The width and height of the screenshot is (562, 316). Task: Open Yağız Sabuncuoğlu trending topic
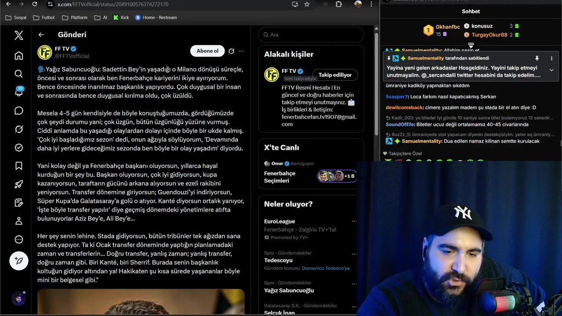click(289, 290)
